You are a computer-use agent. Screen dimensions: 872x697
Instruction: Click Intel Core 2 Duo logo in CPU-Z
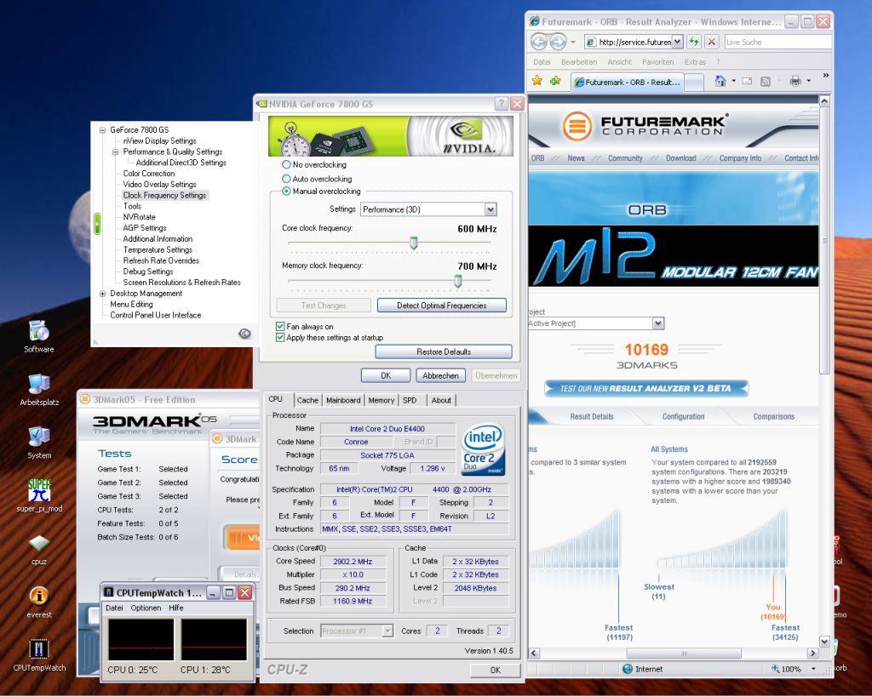point(484,449)
